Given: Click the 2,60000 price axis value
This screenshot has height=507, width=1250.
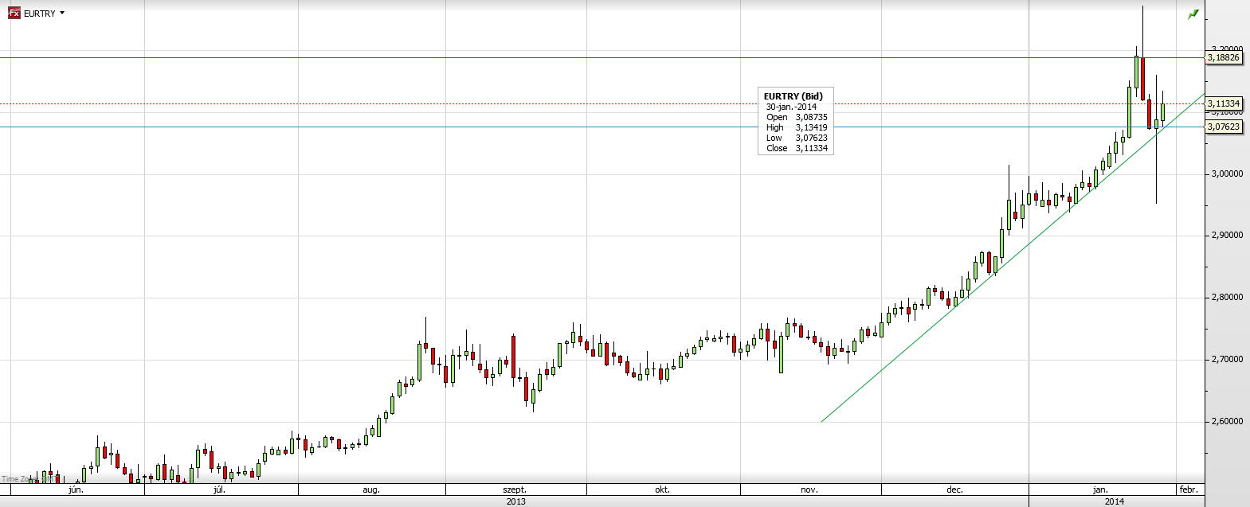Looking at the screenshot, I should tap(1226, 422).
